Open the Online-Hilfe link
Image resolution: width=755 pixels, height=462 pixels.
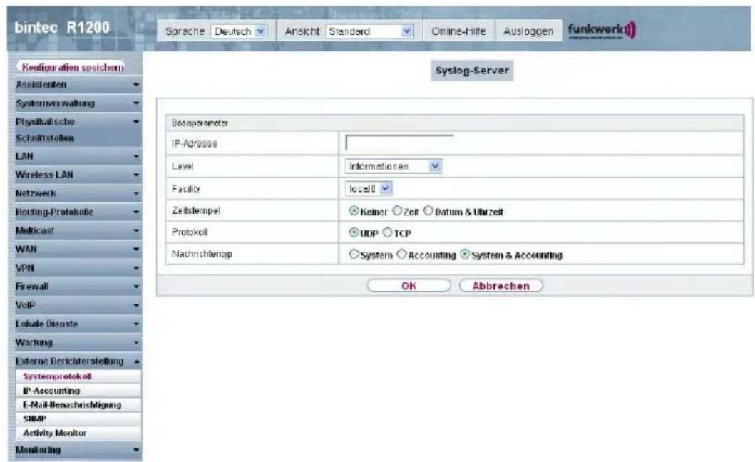[458, 31]
